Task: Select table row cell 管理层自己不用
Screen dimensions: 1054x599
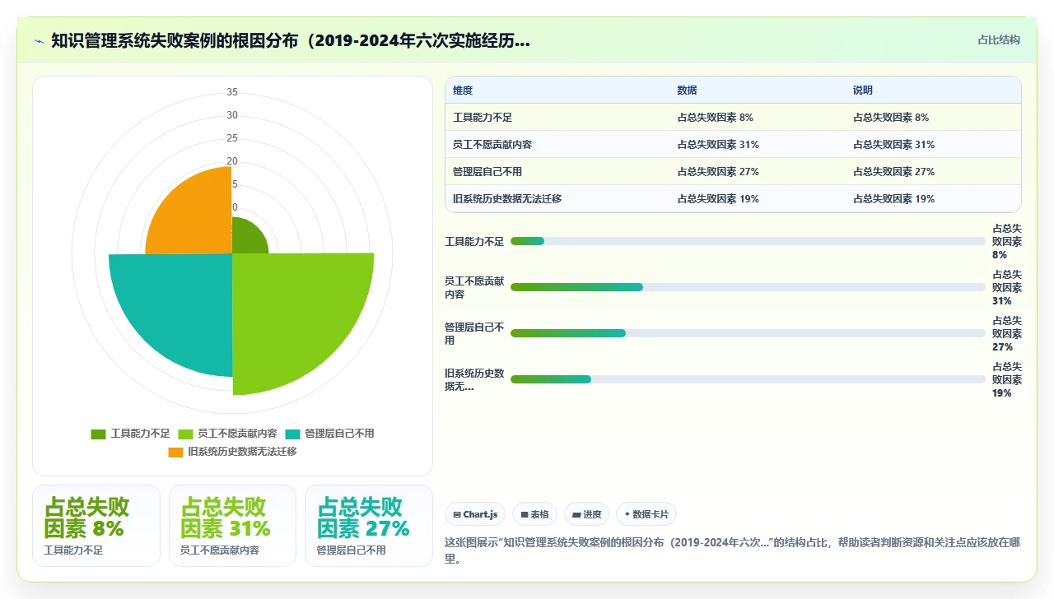Action: [487, 172]
